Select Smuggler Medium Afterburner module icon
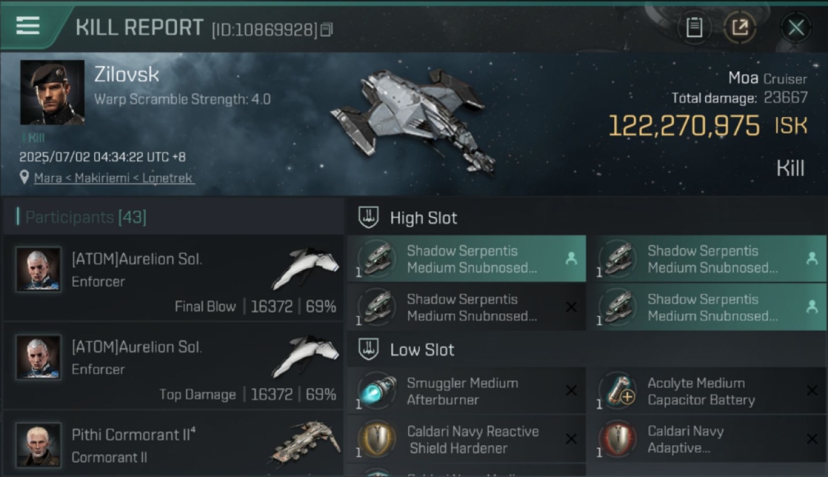The image size is (828, 477). (x=377, y=391)
